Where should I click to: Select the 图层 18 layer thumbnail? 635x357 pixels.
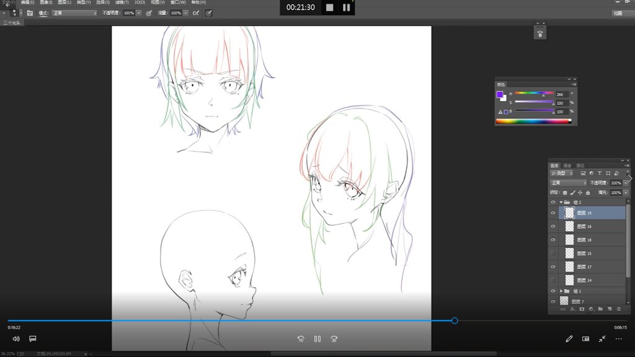pos(569,240)
